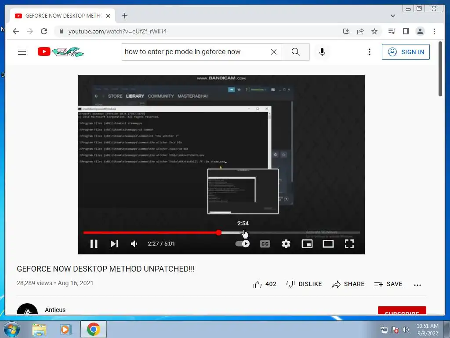Open Chrome three-dot menu
The image size is (450, 338).
click(x=434, y=31)
